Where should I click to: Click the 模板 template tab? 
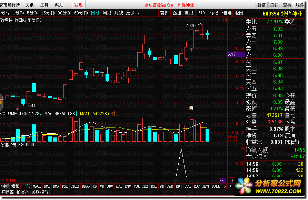[15, 186]
